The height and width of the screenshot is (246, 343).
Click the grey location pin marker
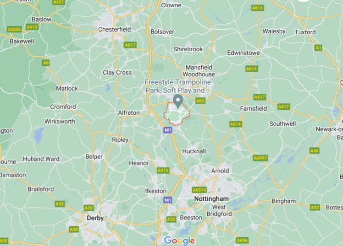(178, 101)
